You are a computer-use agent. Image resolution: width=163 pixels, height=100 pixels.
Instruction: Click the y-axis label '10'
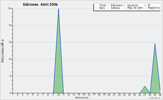10,59
